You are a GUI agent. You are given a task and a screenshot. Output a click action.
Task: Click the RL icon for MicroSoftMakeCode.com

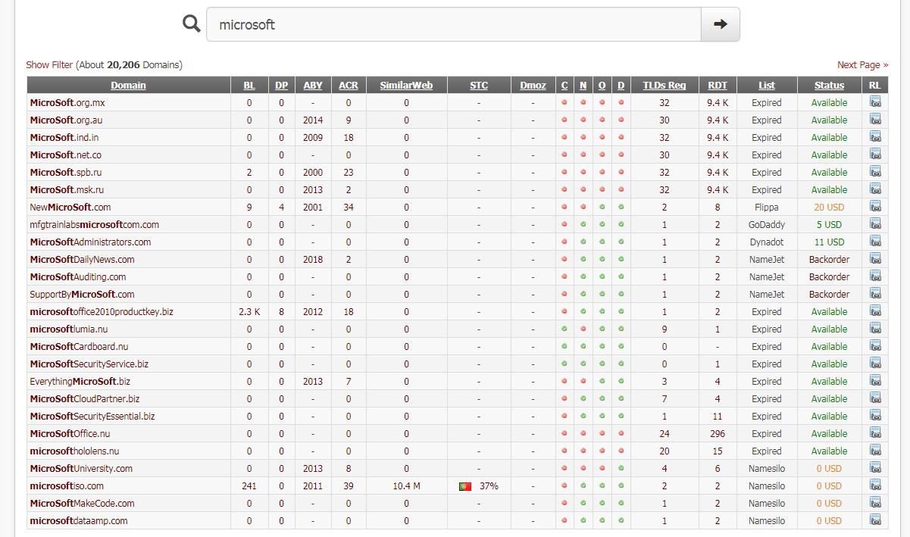[875, 503]
